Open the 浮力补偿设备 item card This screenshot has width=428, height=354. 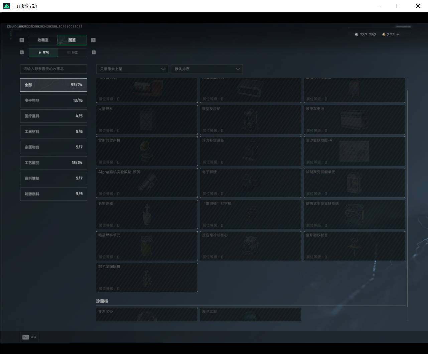251,151
